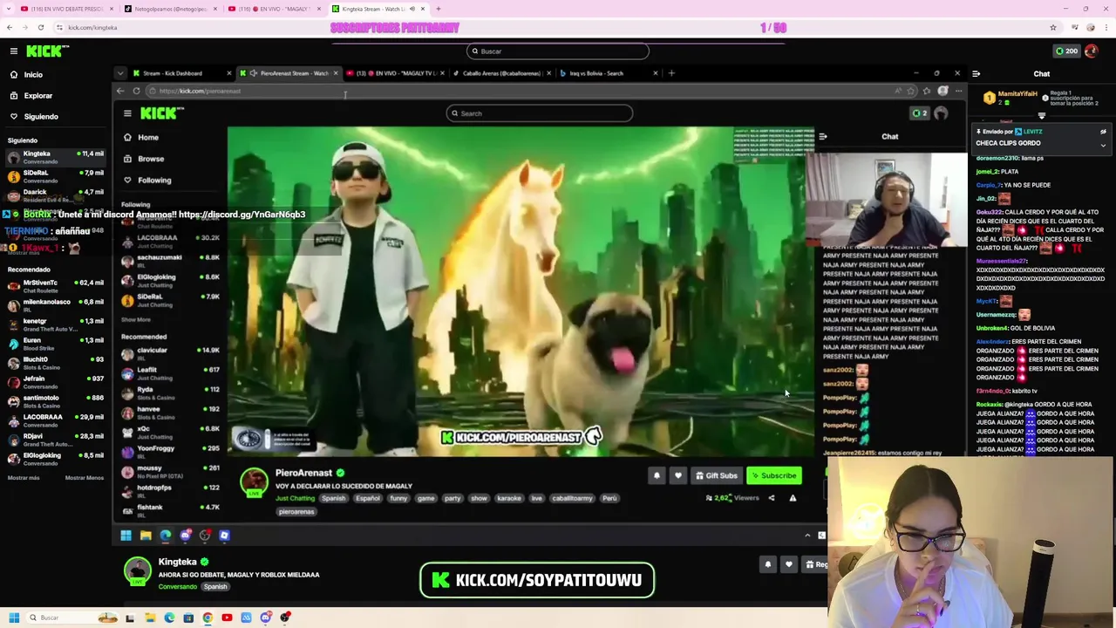Open Siguiendo in outer Kick sidebar
Screen dimensions: 1116x628
40,117
